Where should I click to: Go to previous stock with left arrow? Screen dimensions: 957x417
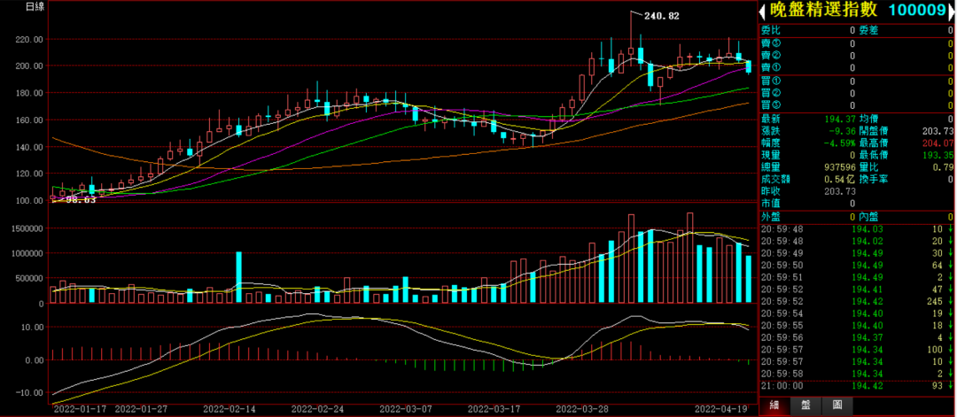tap(763, 11)
